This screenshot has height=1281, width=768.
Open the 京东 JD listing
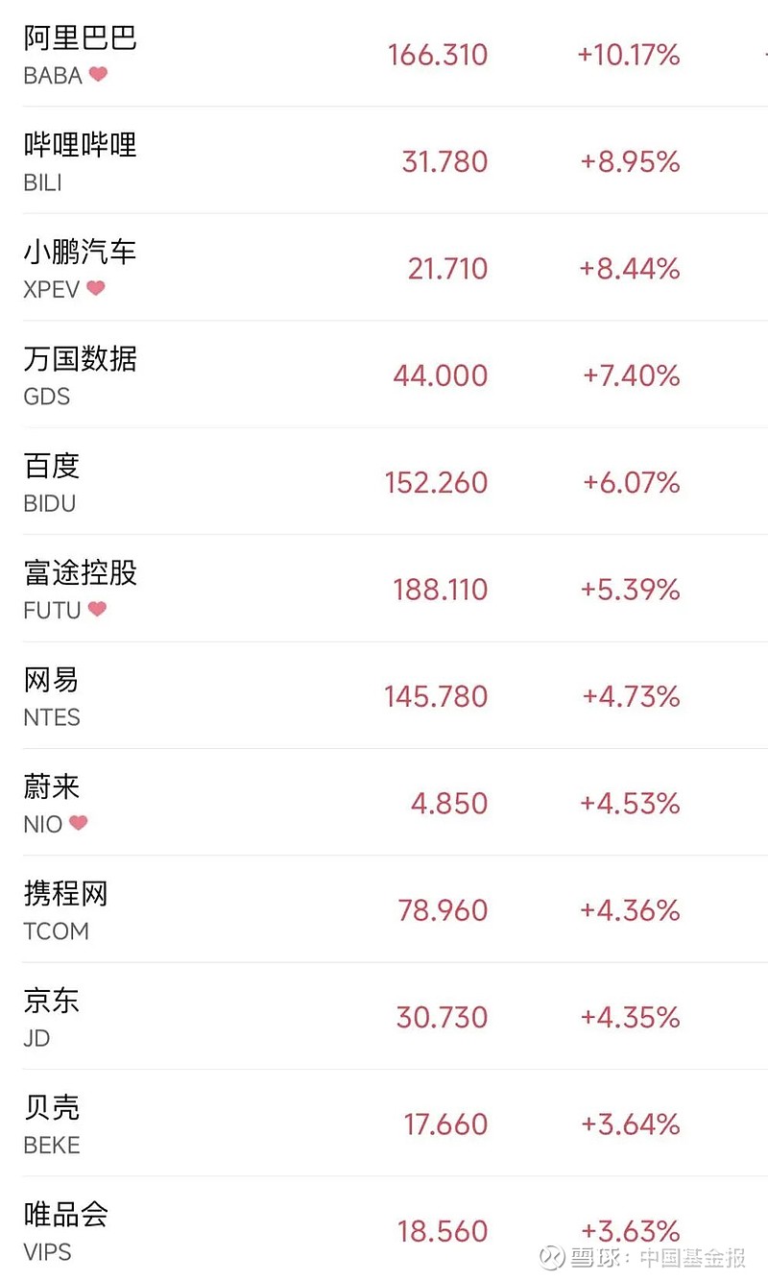(52, 1002)
